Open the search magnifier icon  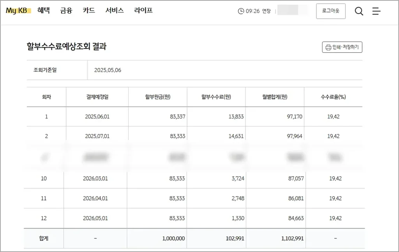pos(359,11)
